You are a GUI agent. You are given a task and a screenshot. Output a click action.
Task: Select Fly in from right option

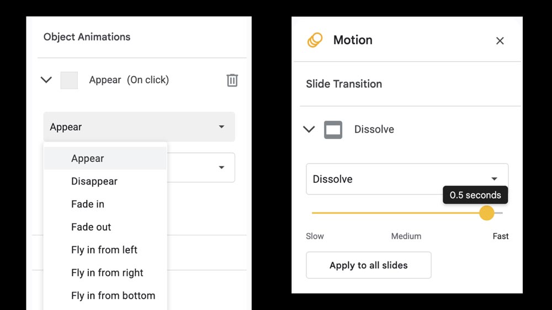(x=107, y=273)
